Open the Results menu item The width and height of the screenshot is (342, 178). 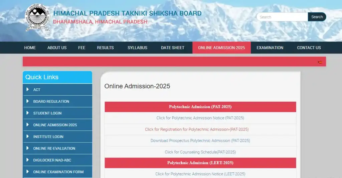[105, 48]
